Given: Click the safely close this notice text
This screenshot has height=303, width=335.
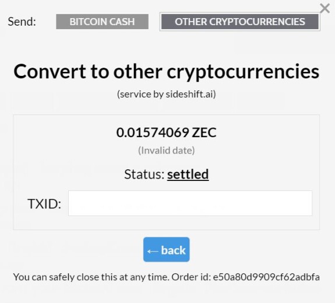Looking at the screenshot, I should (x=91, y=277).
